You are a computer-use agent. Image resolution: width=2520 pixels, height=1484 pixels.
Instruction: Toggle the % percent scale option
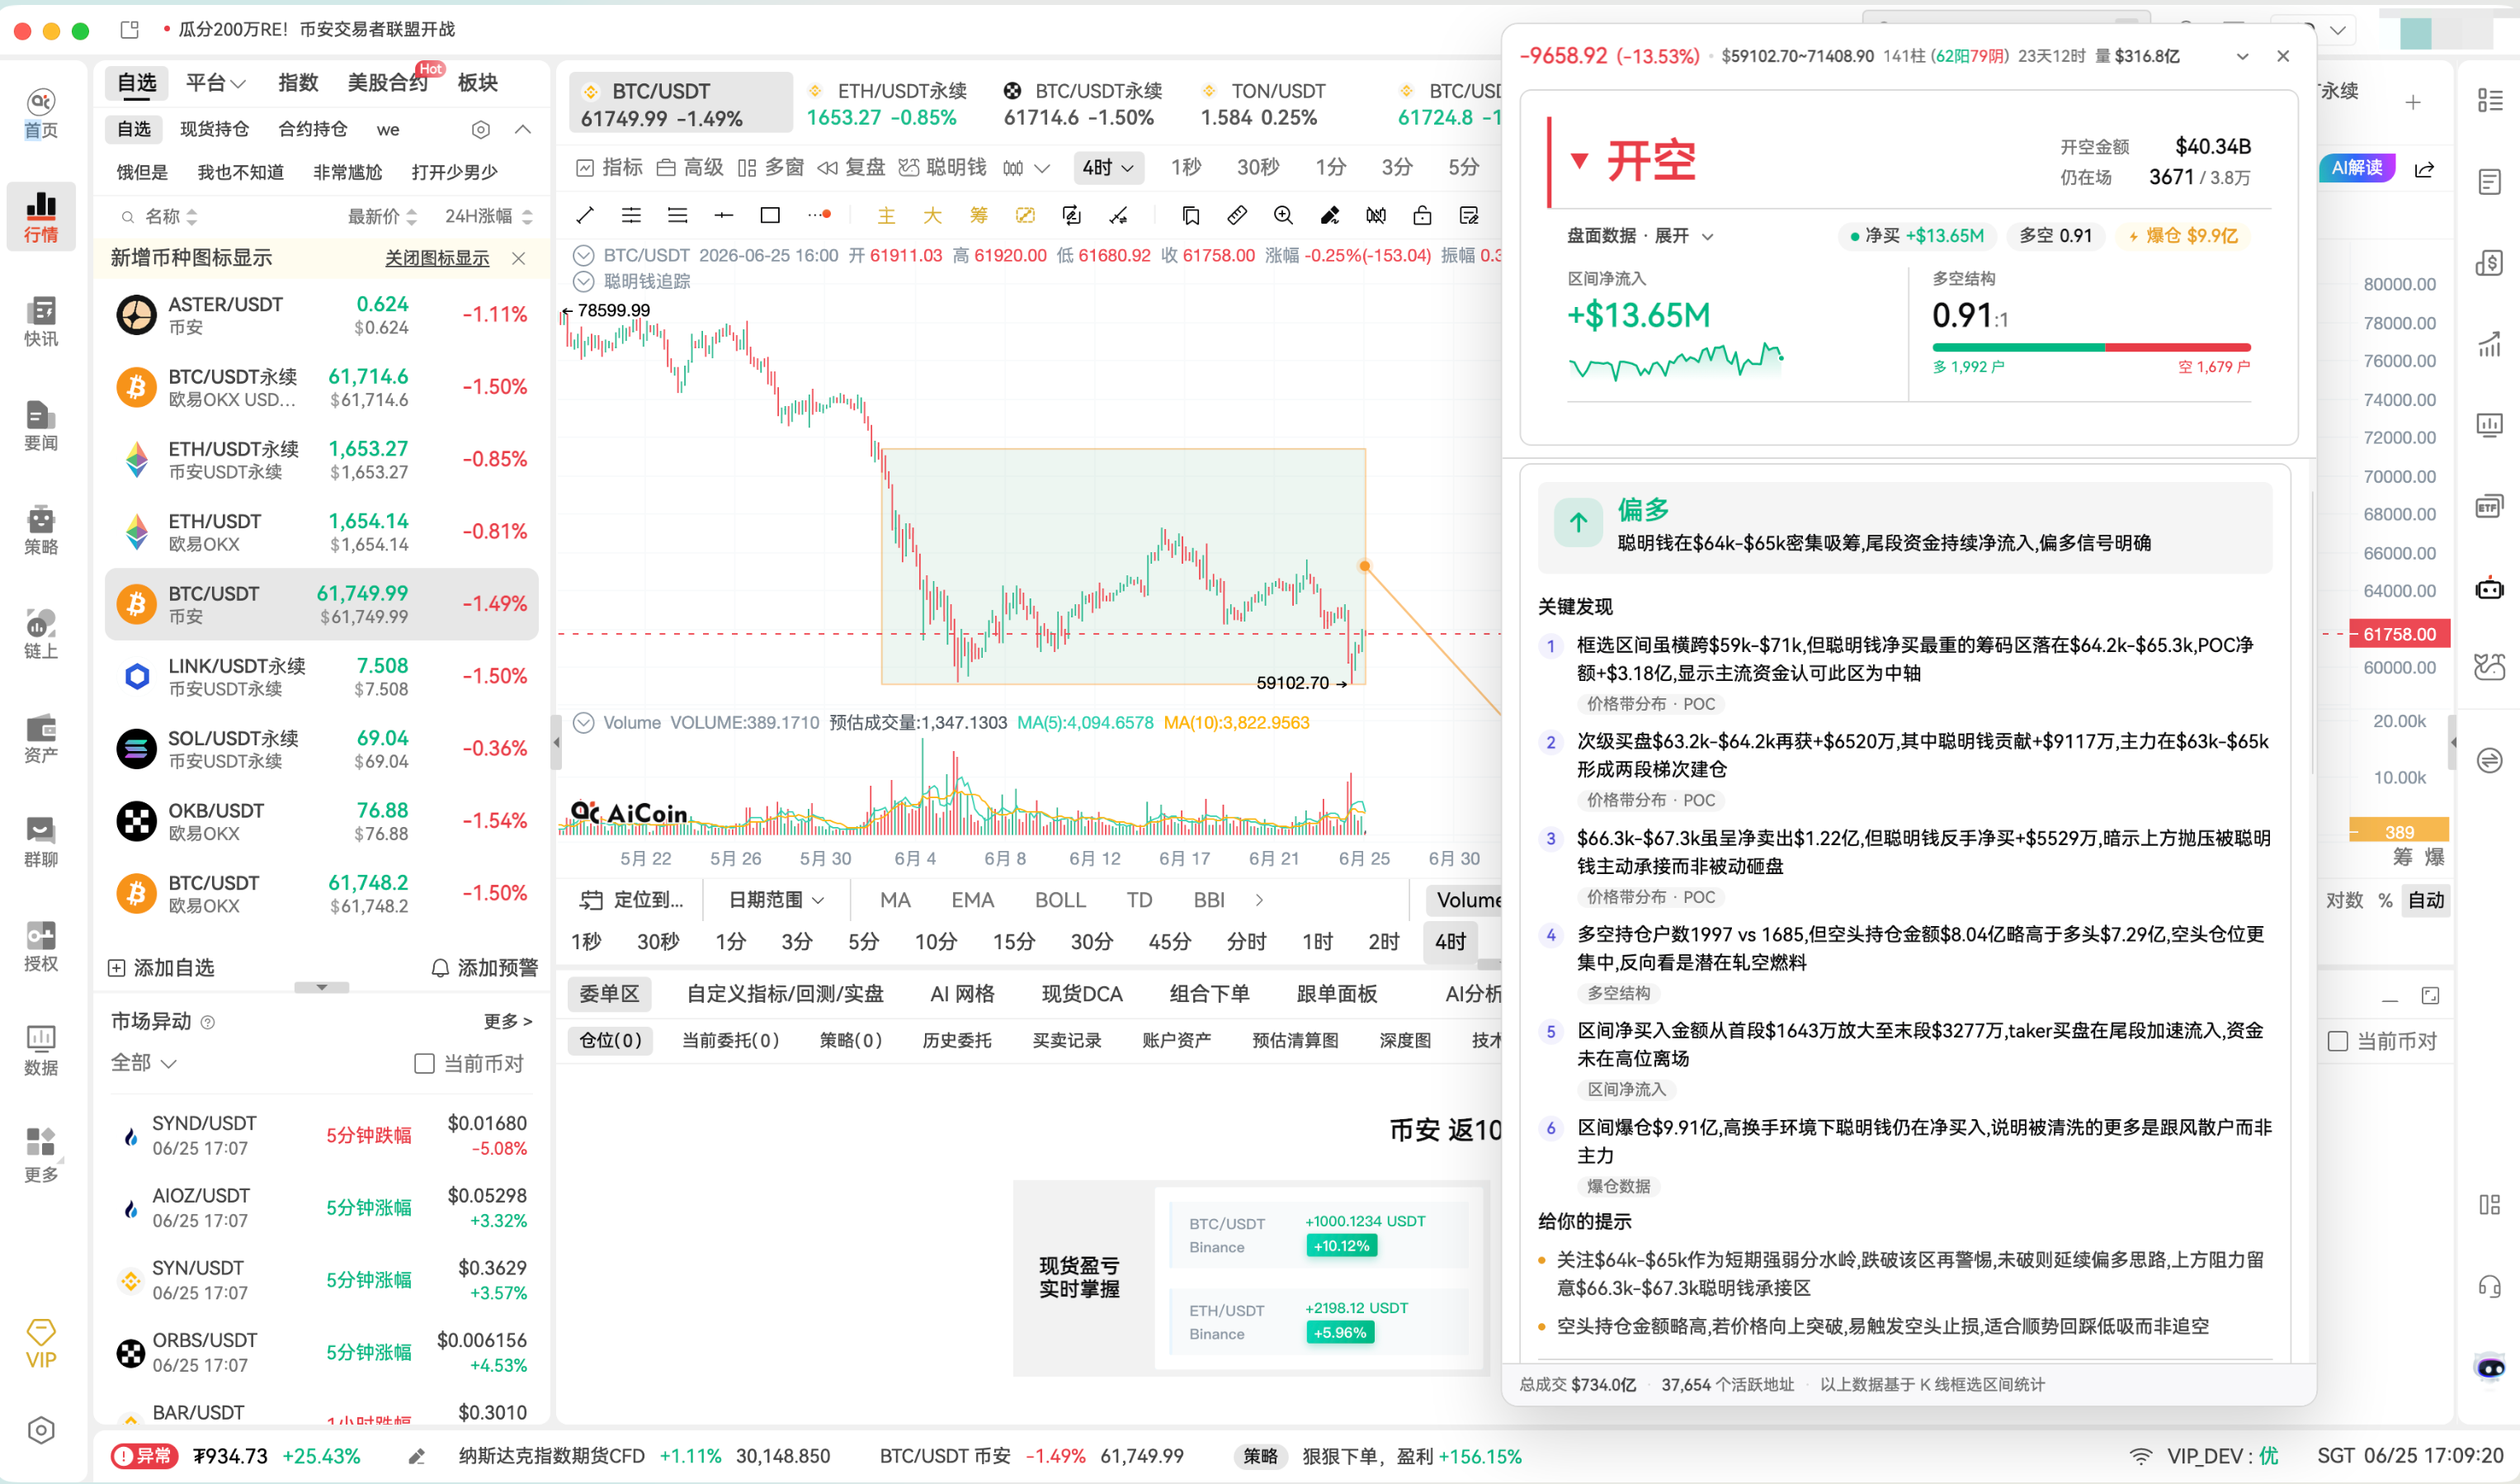[2385, 900]
